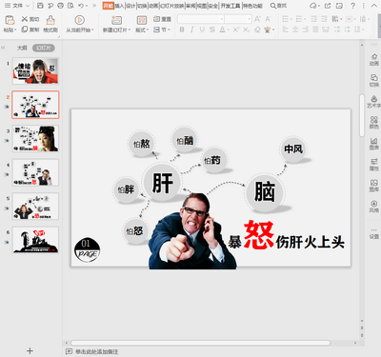Open the Paste (粘贴) dropdown arrow
Screen dimensions: 381x357
click(15, 30)
